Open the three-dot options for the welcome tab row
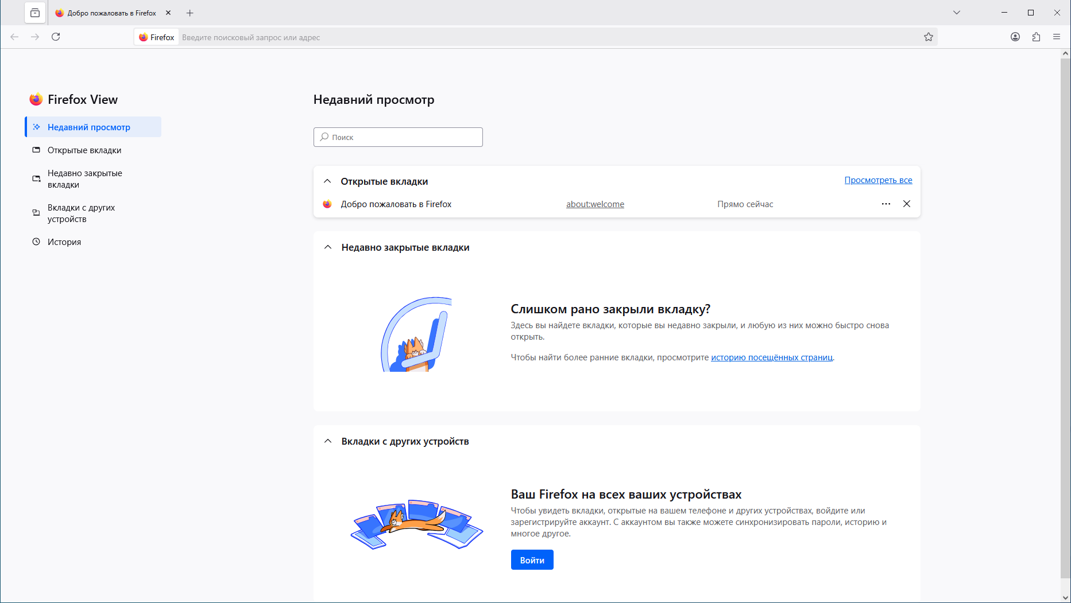Screen dimensions: 1071x603 [x=886, y=204]
